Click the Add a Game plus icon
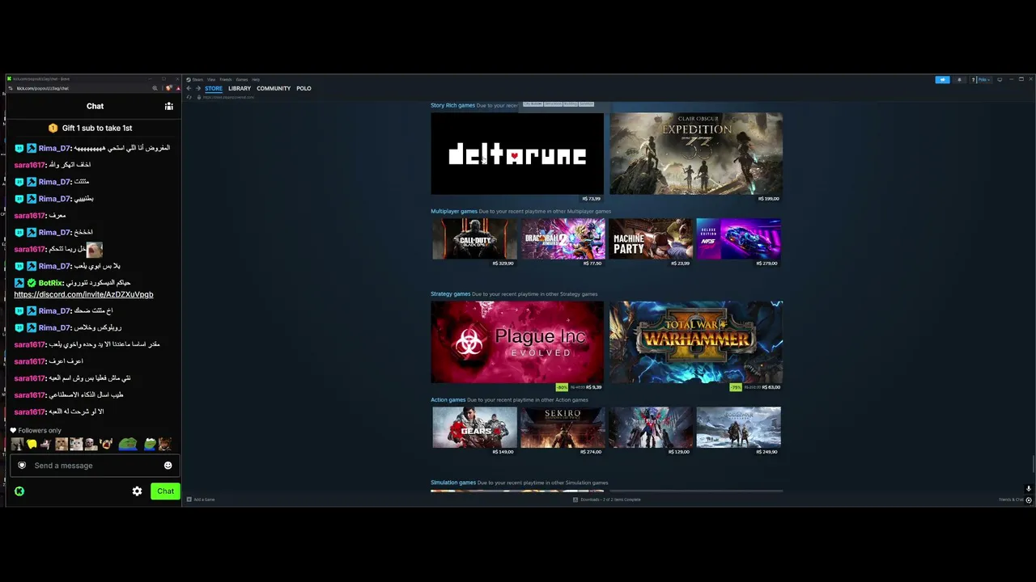This screenshot has height=582, width=1036. click(x=189, y=500)
